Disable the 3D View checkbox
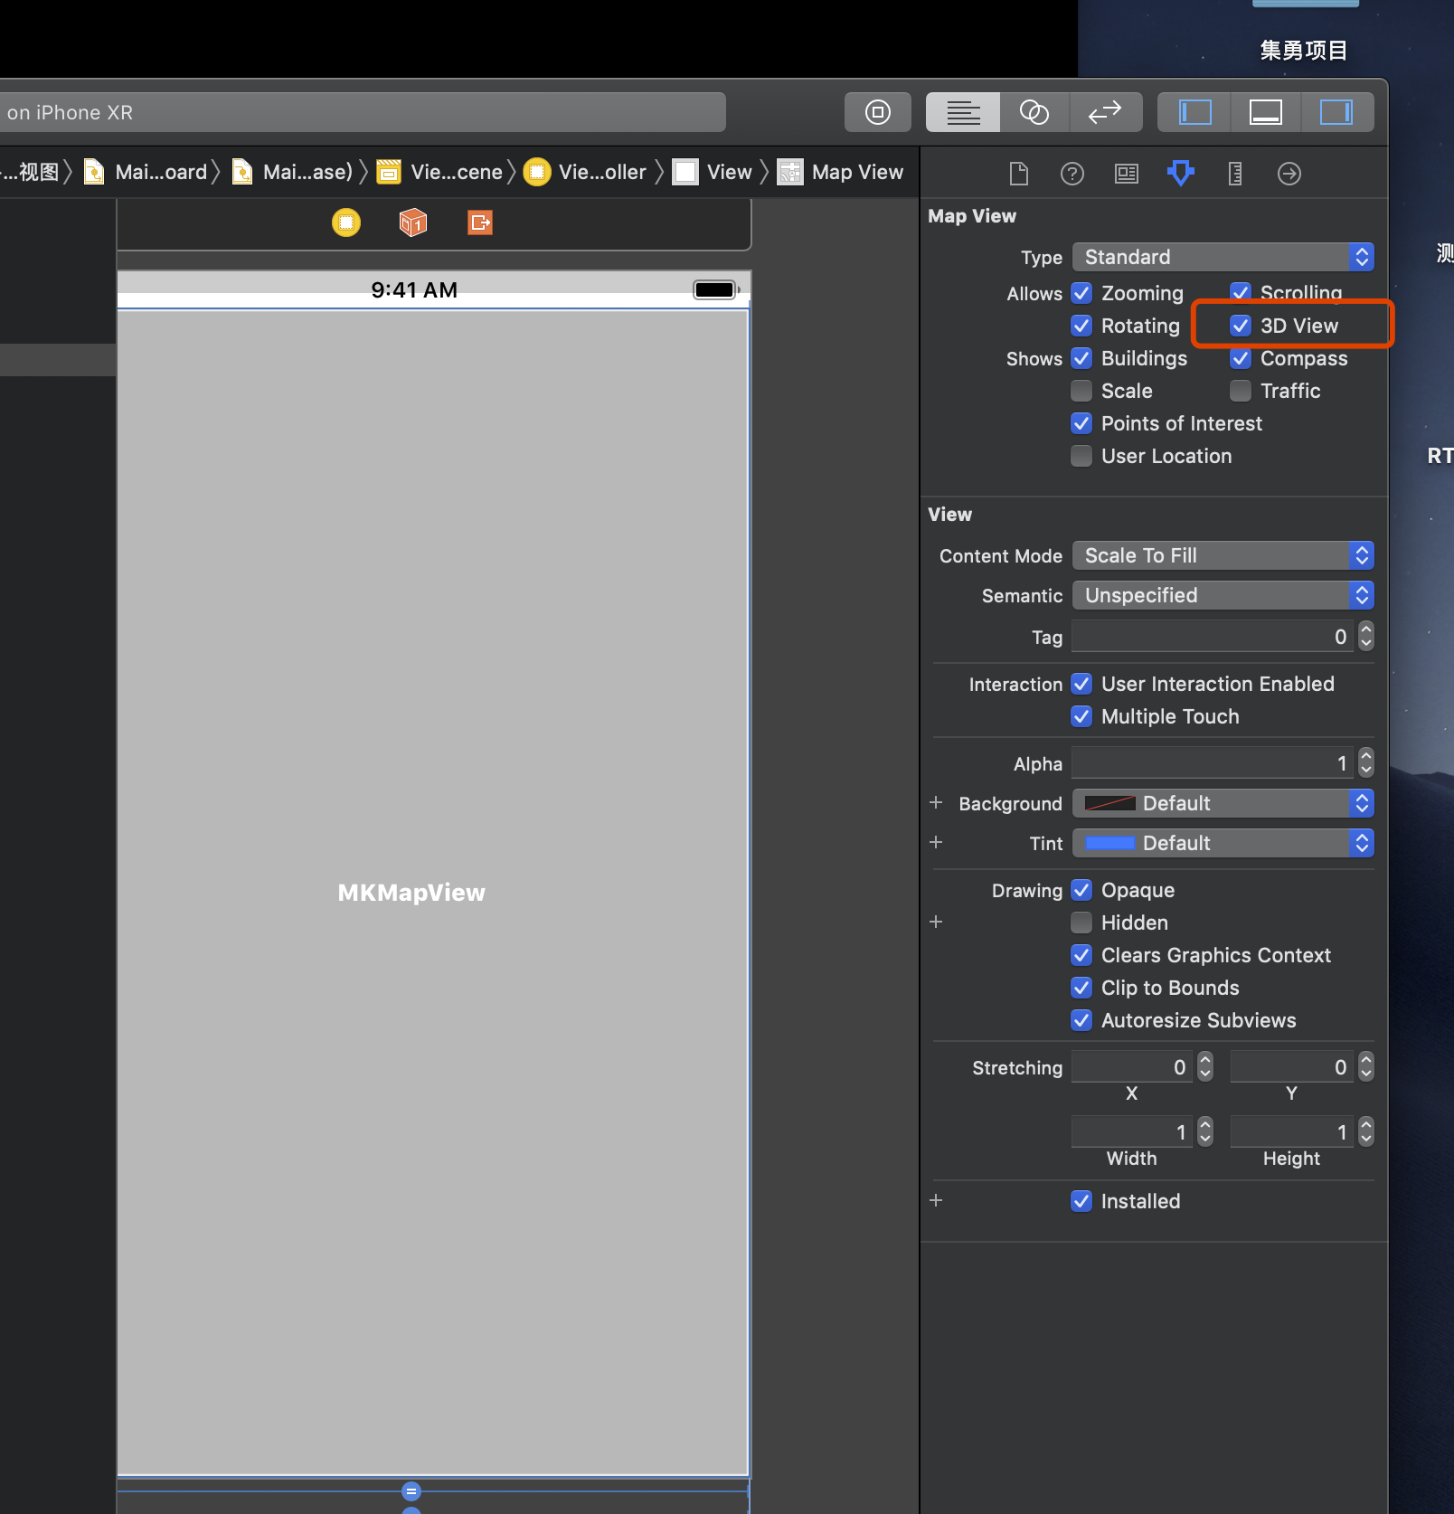Screen dimensions: 1454x1514 coord(1241,326)
